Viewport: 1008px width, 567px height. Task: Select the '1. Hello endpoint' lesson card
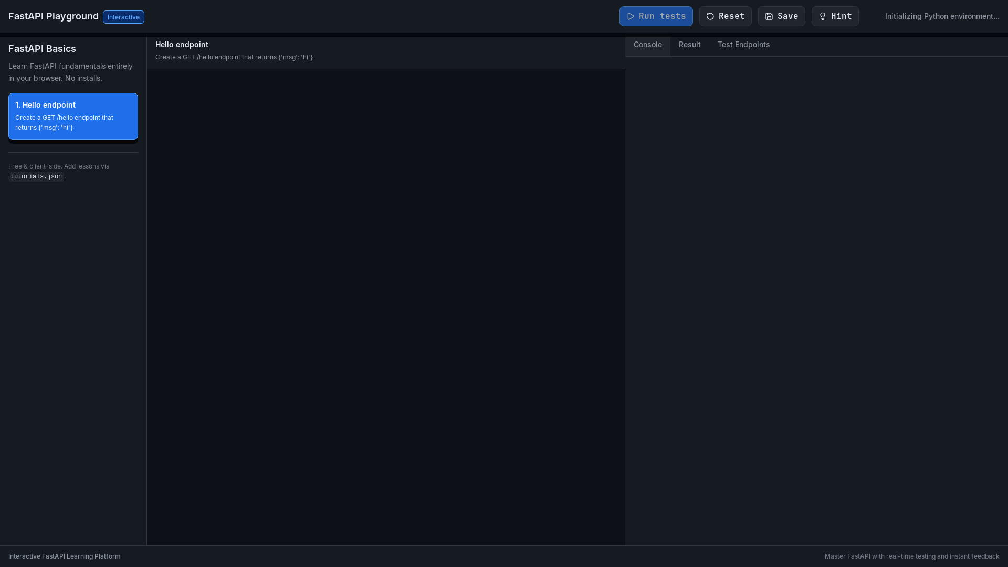[73, 116]
